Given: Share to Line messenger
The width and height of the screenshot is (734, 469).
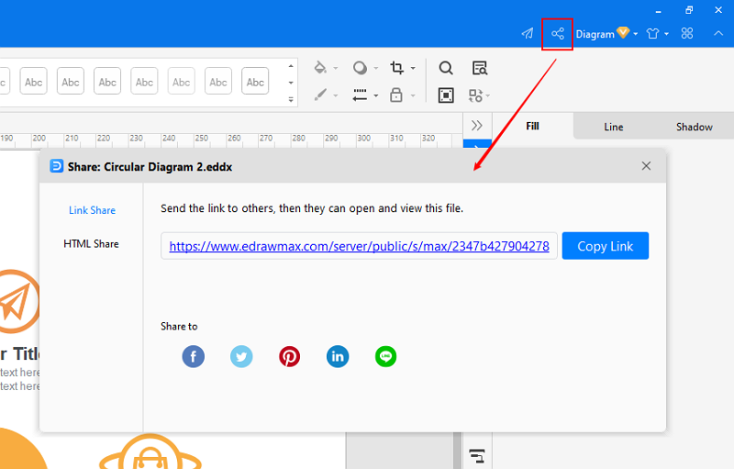Looking at the screenshot, I should 386,357.
